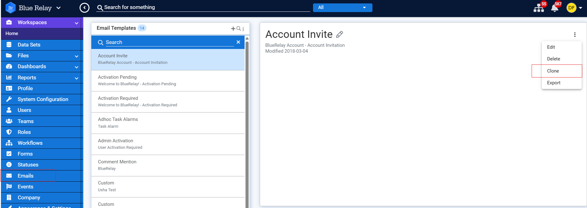Screen dimensions: 587x208
Task: Click the Files folder icon
Action: pyautogui.click(x=9, y=55)
